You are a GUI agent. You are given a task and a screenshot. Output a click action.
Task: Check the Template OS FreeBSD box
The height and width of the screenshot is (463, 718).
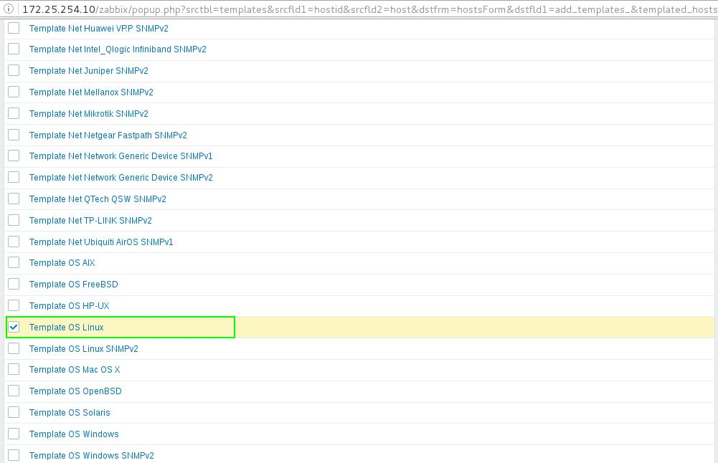coord(14,284)
